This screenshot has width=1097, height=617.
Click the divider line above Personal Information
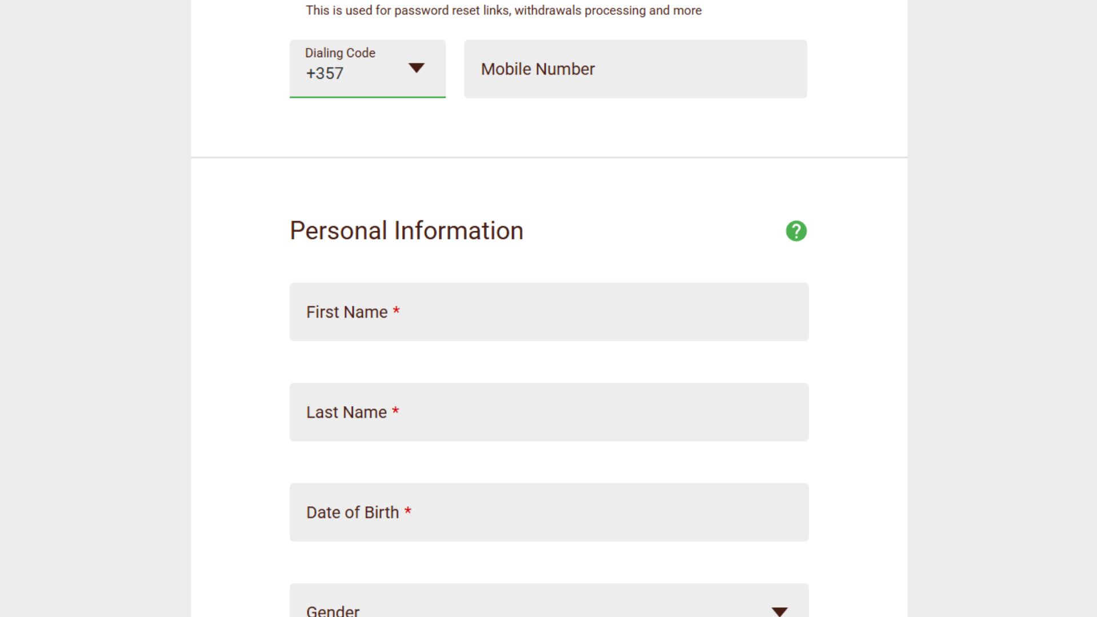click(x=549, y=157)
